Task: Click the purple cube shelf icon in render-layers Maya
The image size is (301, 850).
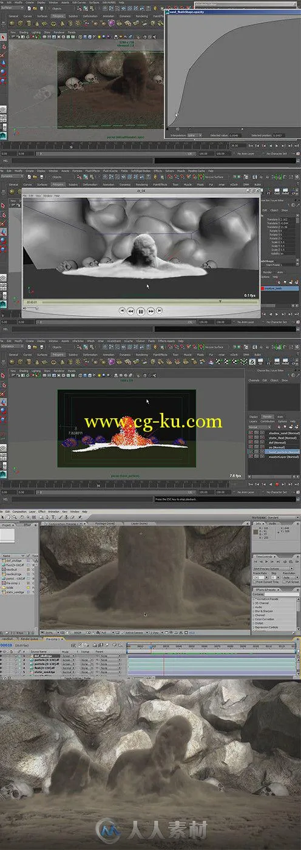Action: pyautogui.click(x=111, y=362)
